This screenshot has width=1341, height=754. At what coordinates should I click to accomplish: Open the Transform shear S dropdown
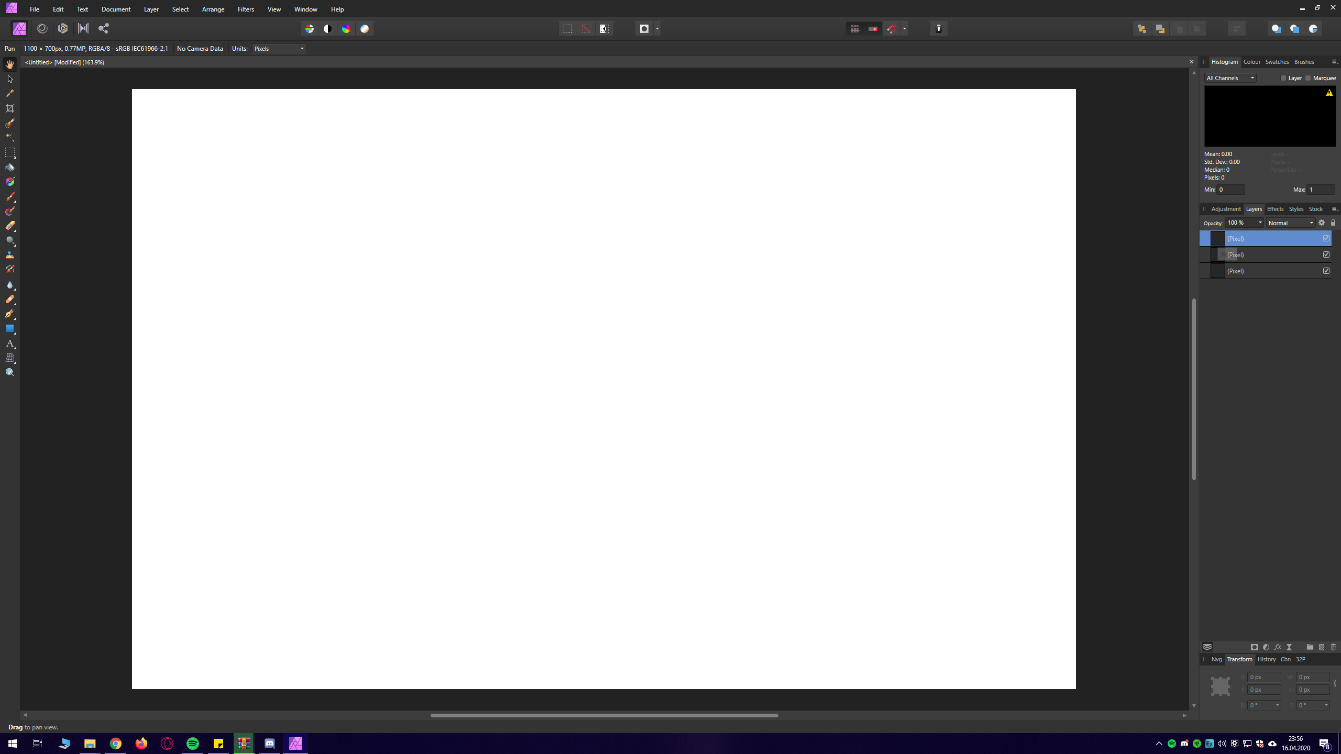(1326, 705)
